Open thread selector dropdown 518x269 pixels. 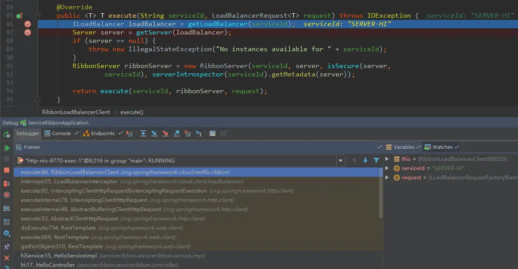click(340, 161)
